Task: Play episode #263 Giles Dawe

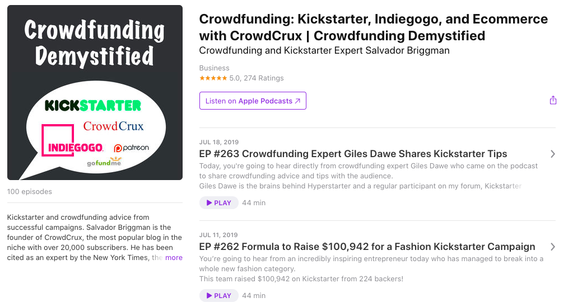Action: click(219, 203)
